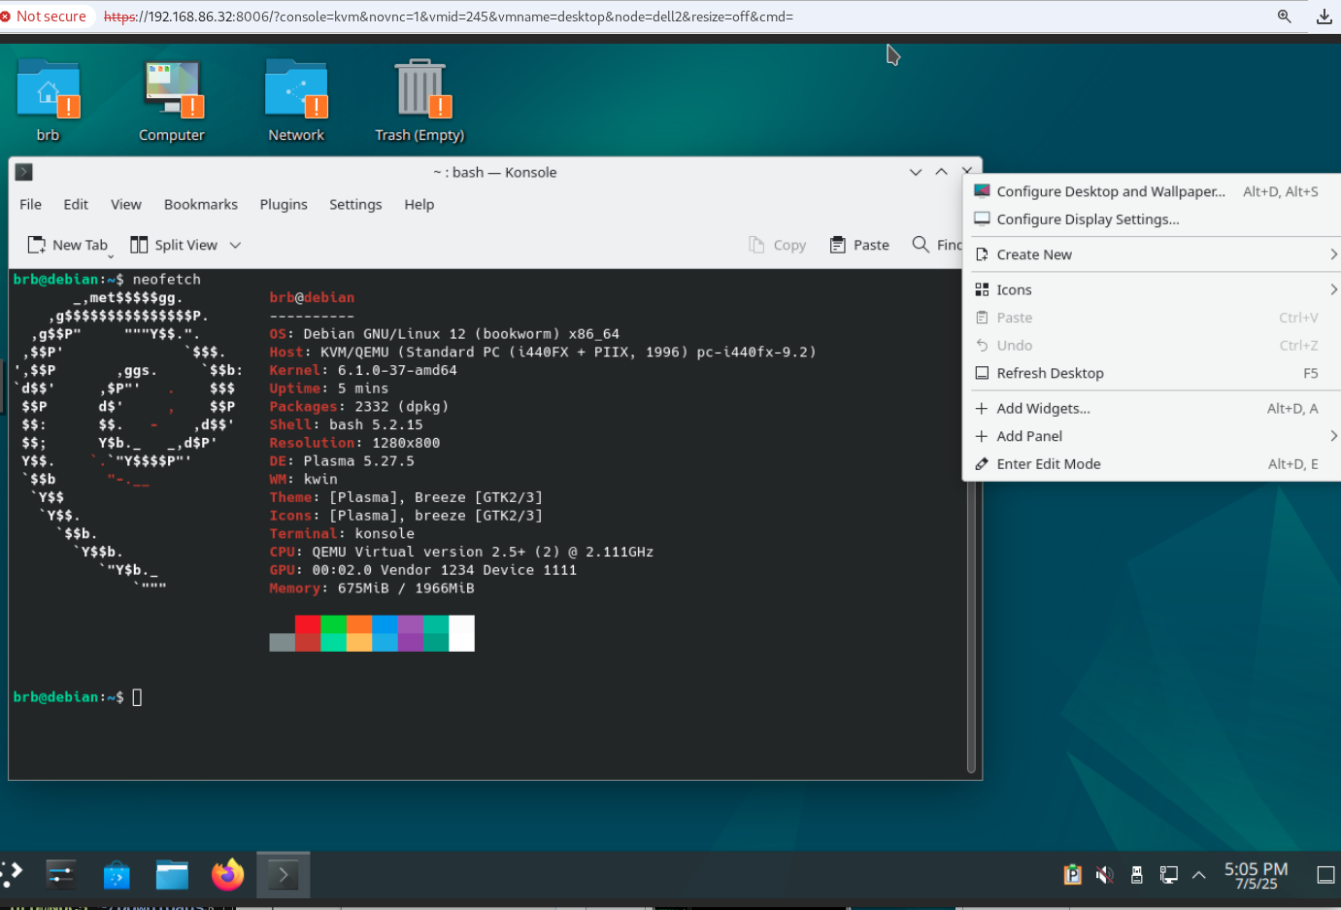Screen dimensions: 1341x910
Task: Open Firefox from the taskbar
Action: (228, 875)
